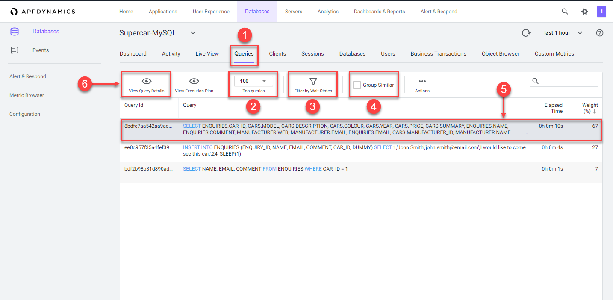The height and width of the screenshot is (300, 613).
Task: Switch to the Object Browser tab
Action: coord(501,54)
